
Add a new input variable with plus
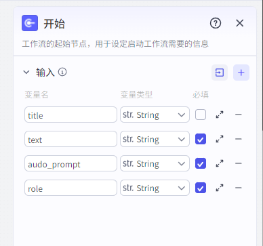241,73
